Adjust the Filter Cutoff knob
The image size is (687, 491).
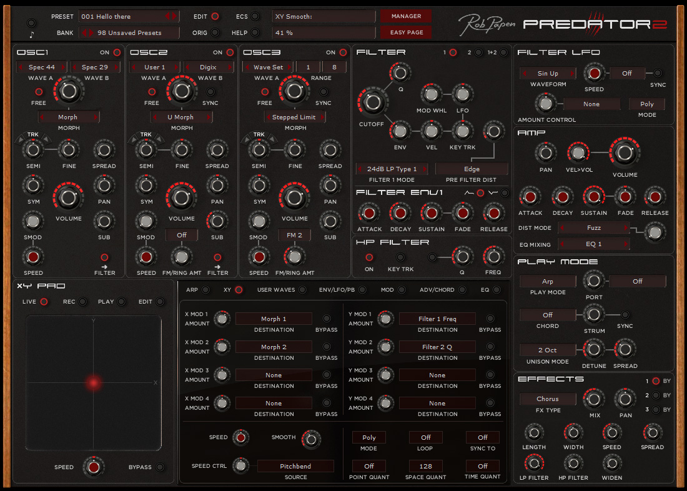pyautogui.click(x=372, y=100)
